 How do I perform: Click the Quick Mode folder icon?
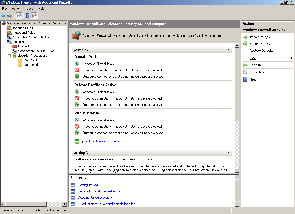click(20, 65)
